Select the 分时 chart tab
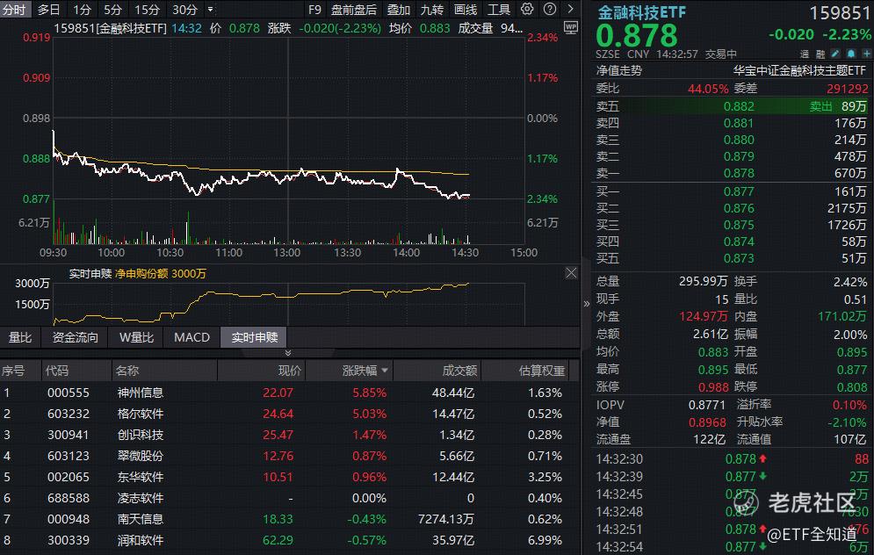This screenshot has height=555, width=874. [14, 10]
